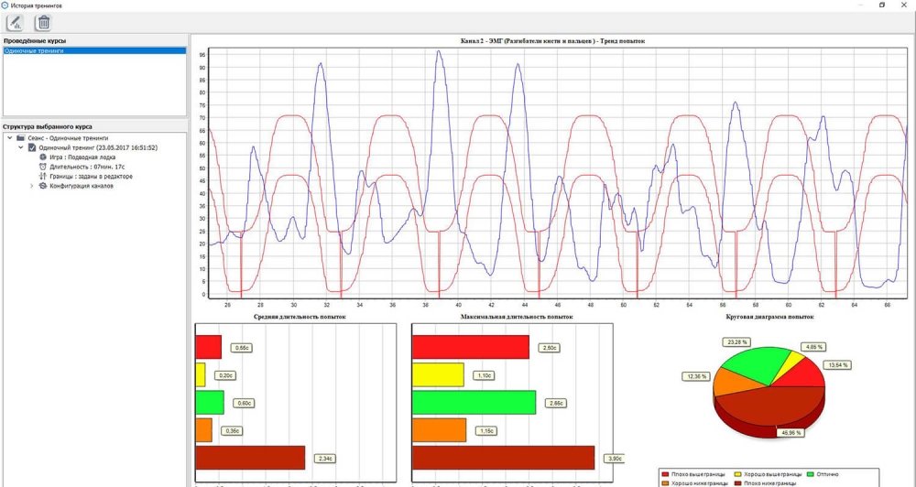The image size is (916, 487).
Task: Click the Конфигурация каналов channel icon
Action: tap(43, 186)
